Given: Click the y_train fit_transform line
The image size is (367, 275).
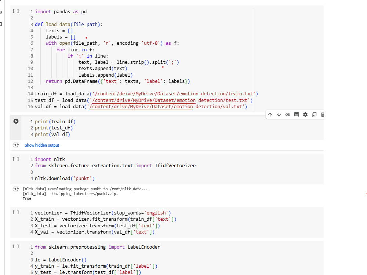Looking at the screenshot, I should click(x=96, y=266).
